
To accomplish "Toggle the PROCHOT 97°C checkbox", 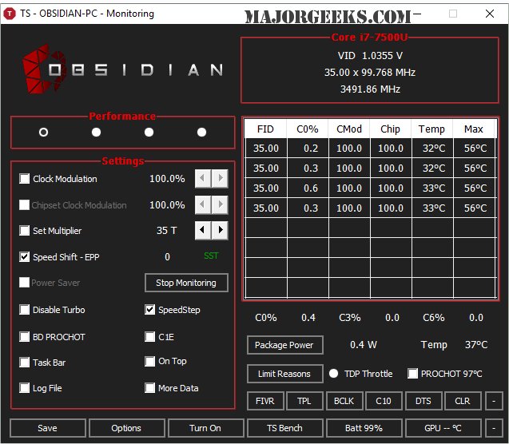I will point(412,374).
